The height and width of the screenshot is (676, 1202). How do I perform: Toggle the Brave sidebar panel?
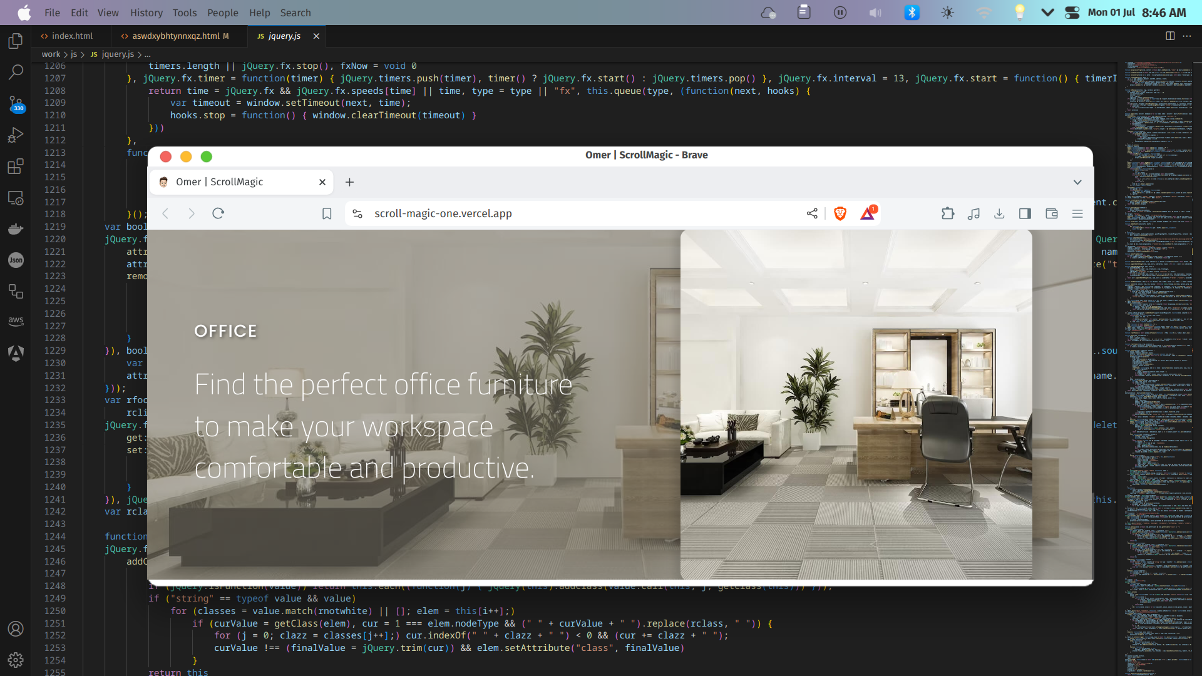pos(1025,214)
